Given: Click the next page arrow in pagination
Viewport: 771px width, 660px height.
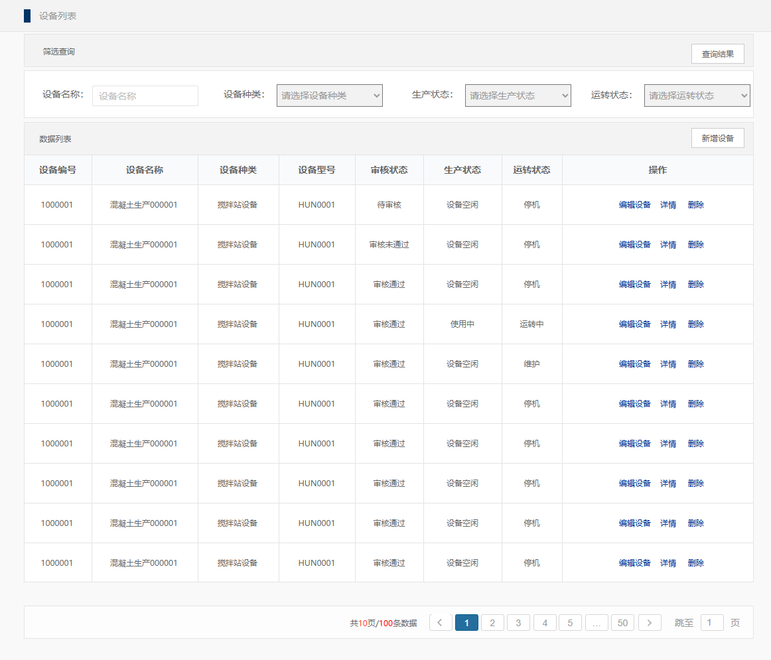Looking at the screenshot, I should [x=650, y=623].
